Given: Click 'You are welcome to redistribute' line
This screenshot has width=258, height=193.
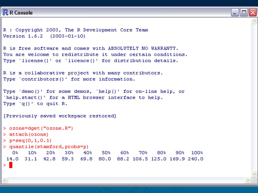Looking at the screenshot, I should coord(95,54).
